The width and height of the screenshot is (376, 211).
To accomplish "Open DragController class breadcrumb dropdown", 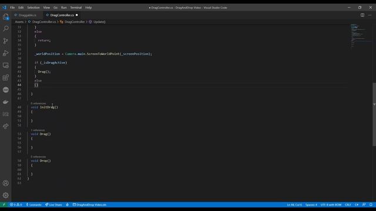I will [x=75, y=22].
